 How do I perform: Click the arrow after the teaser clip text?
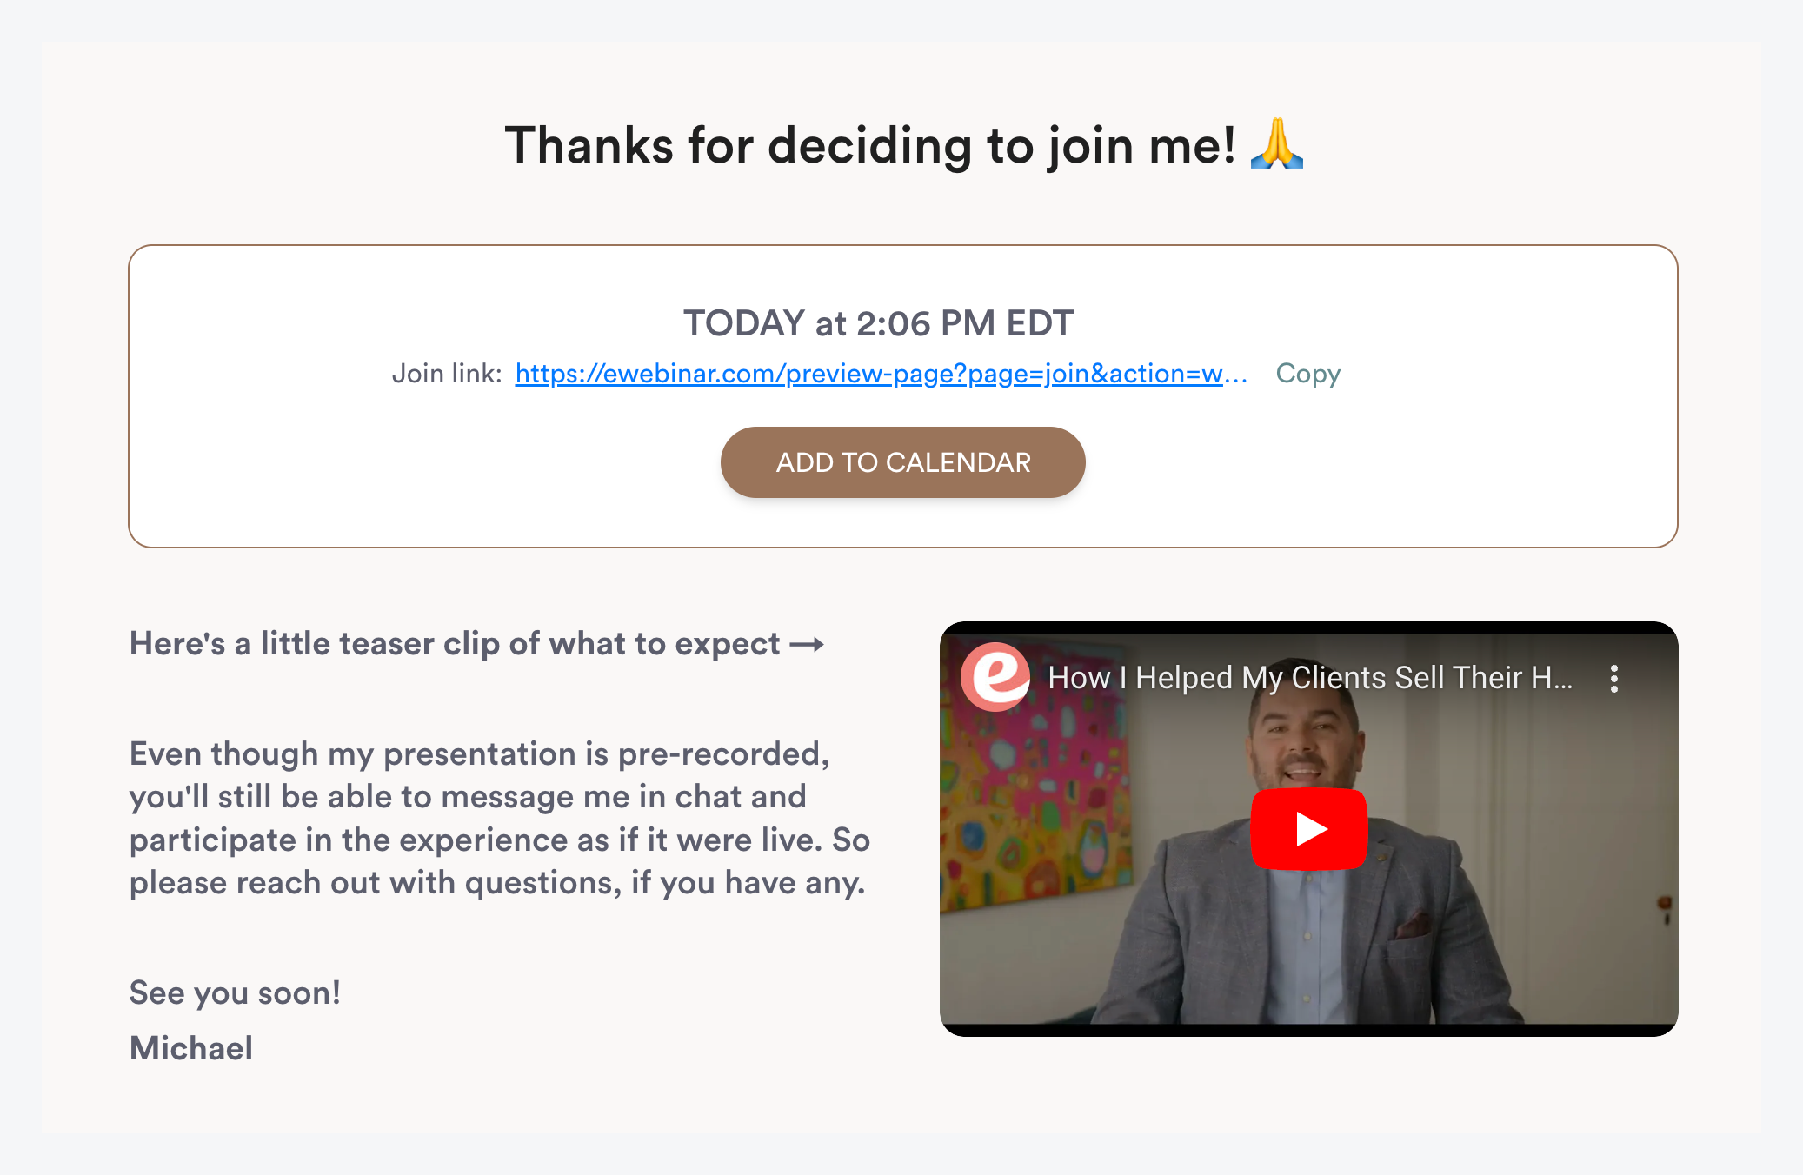[x=807, y=645]
